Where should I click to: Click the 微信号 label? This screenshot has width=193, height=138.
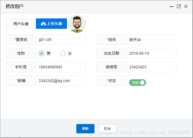pyautogui.click(x=111, y=67)
